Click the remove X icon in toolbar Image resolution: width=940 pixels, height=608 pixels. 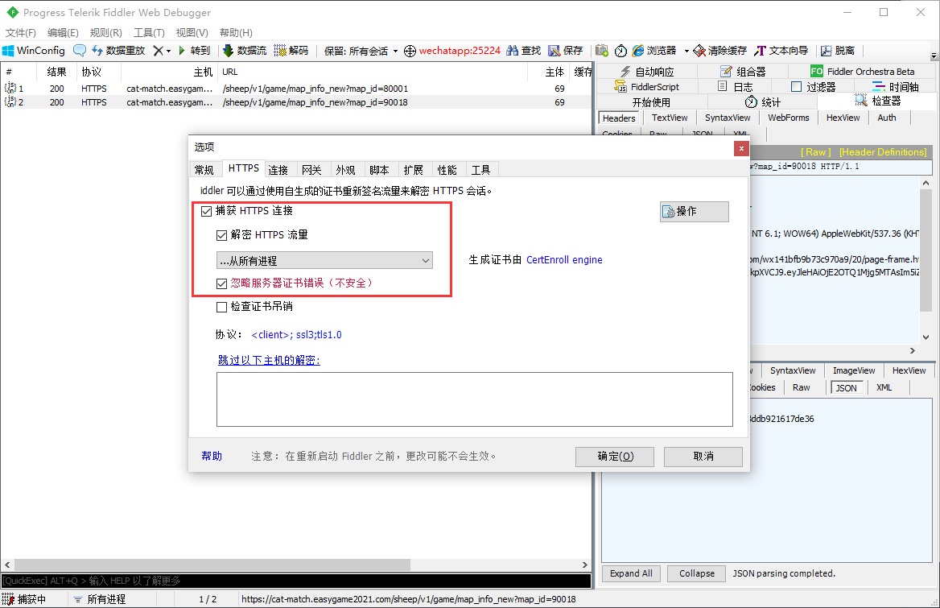point(158,51)
